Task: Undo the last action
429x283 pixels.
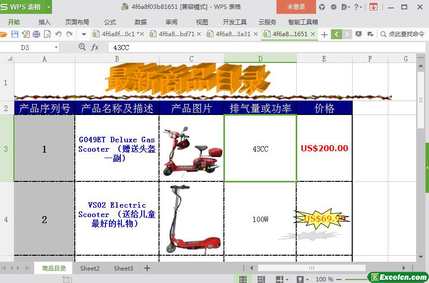Action: coord(58,34)
